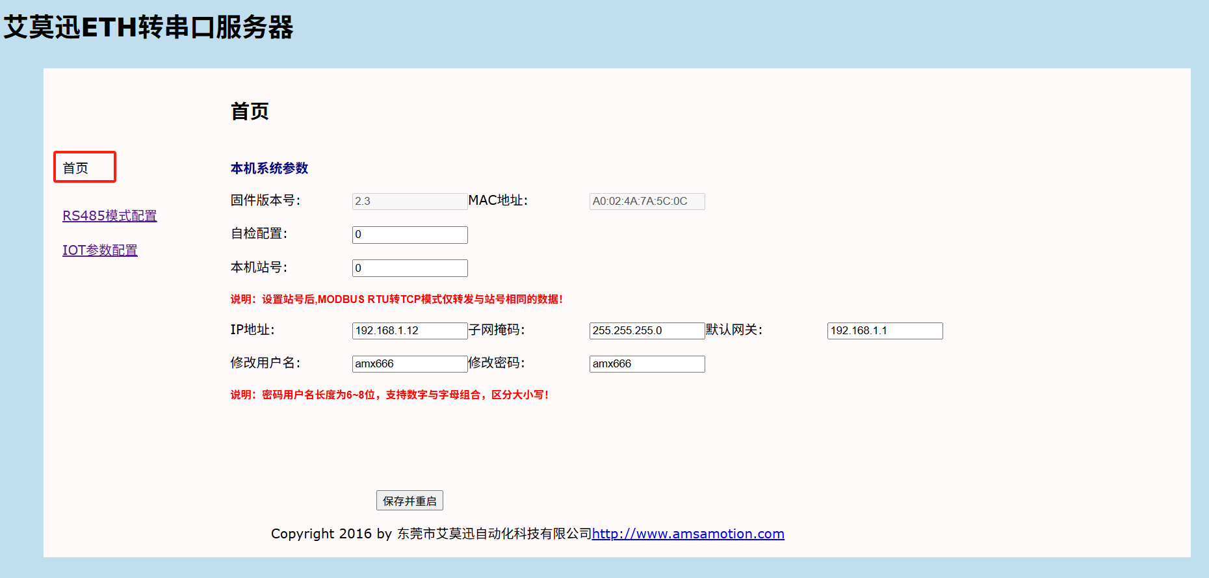Go to the IOT参数配置 page
This screenshot has height=578, width=1209.
click(x=99, y=250)
